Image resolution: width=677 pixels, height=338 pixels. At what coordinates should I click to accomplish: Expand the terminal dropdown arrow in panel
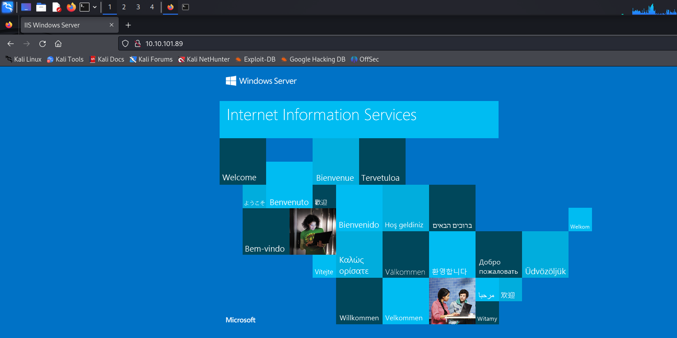95,7
